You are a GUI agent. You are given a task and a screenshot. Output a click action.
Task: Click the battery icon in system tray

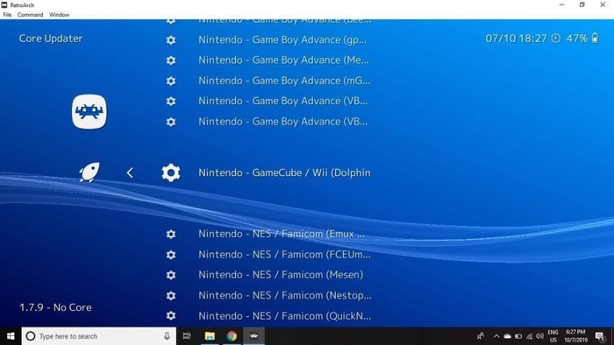(518, 336)
